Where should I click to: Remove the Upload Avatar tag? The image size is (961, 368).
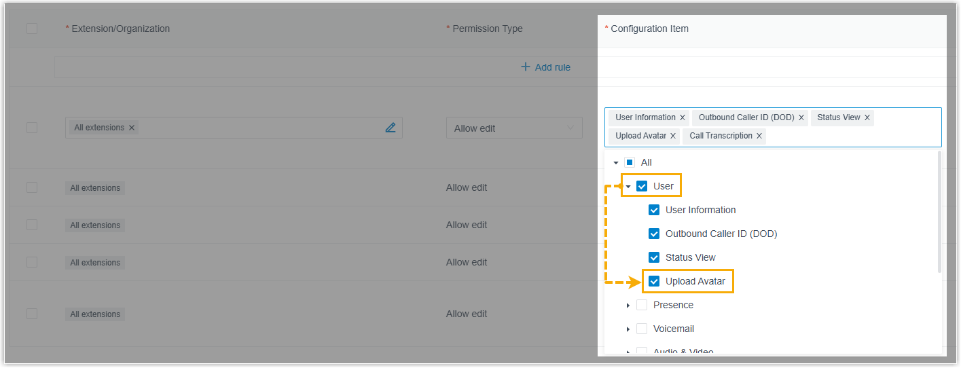tap(673, 136)
